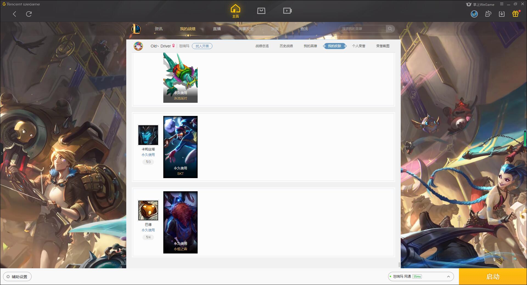Select 我的皮肤 my skins section
The width and height of the screenshot is (527, 285).
click(335, 46)
